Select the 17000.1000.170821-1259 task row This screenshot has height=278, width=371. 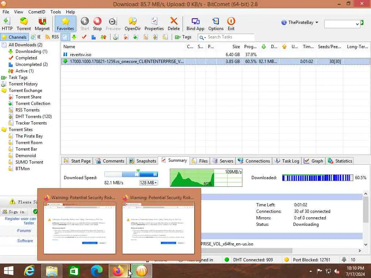pos(215,62)
